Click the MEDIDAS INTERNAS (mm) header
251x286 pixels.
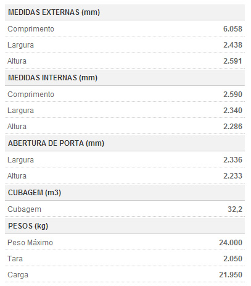tap(52, 78)
